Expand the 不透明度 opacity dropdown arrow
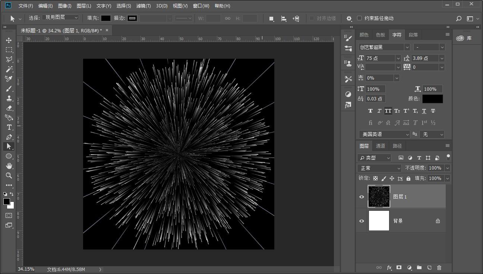Image resolution: width=483 pixels, height=274 pixels. pyautogui.click(x=448, y=168)
